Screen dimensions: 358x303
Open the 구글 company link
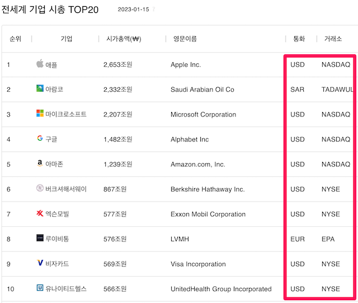coord(51,139)
